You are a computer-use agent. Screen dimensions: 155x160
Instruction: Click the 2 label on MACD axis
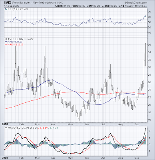(x=149, y=131)
